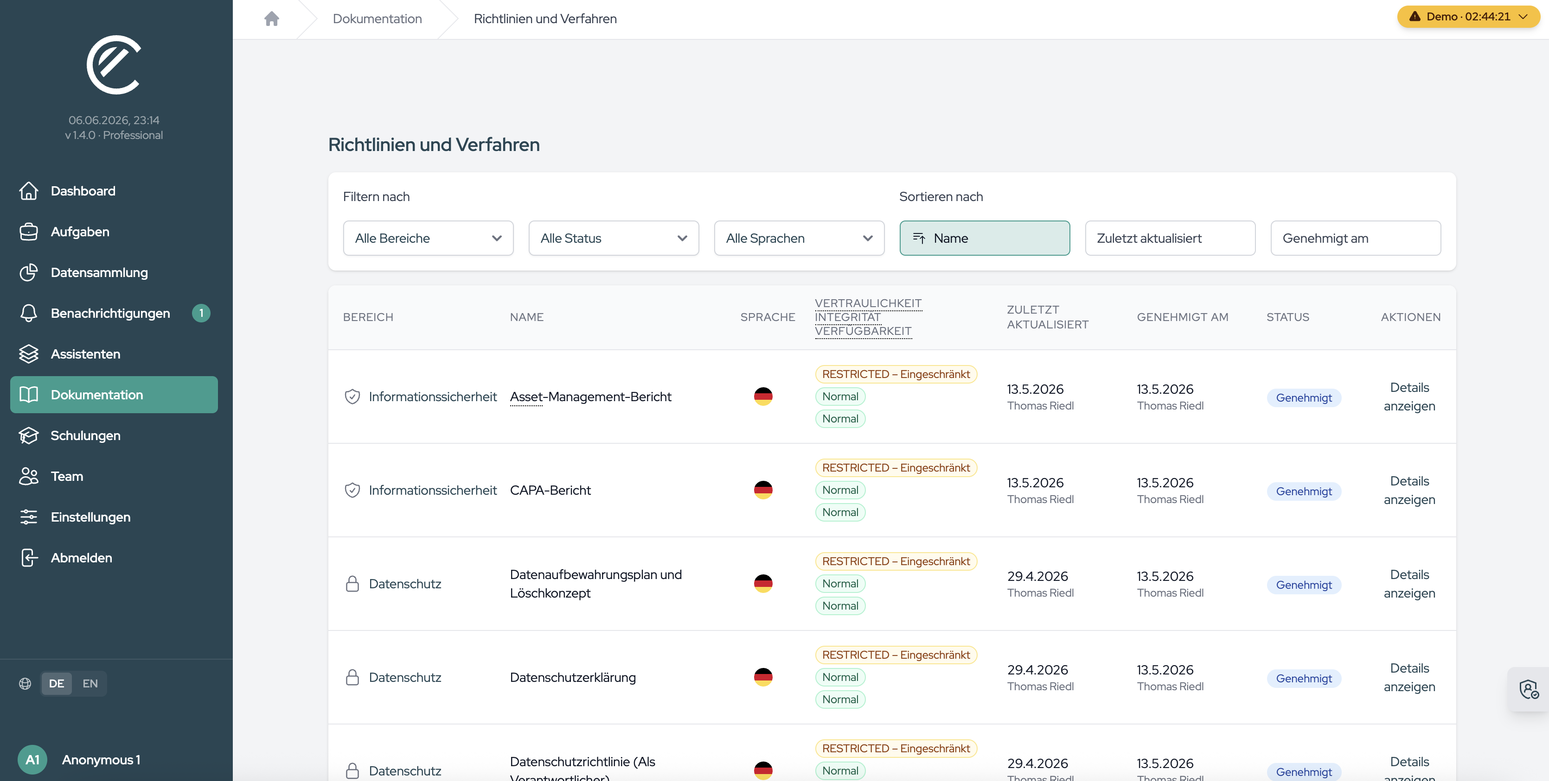Expand the Demo timer badge
This screenshot has width=1549, height=781.
point(1468,16)
